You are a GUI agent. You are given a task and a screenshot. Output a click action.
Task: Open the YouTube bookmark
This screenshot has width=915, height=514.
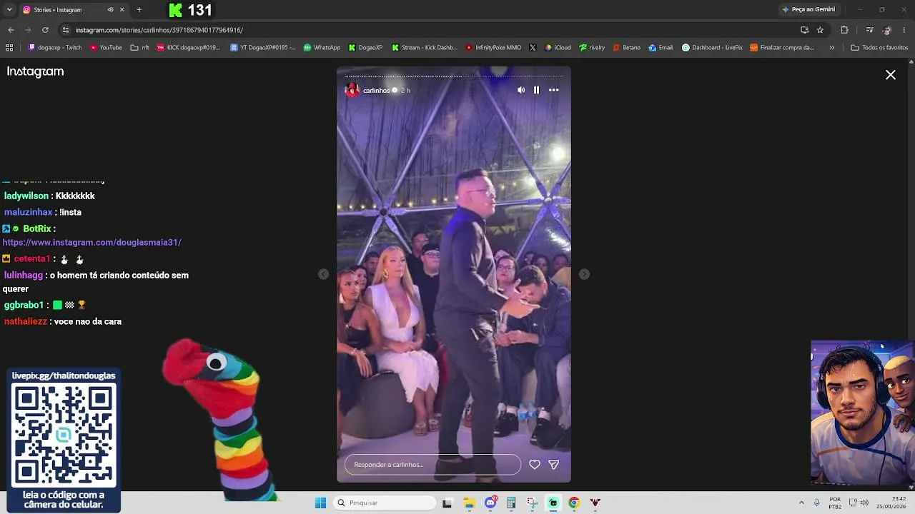click(106, 48)
